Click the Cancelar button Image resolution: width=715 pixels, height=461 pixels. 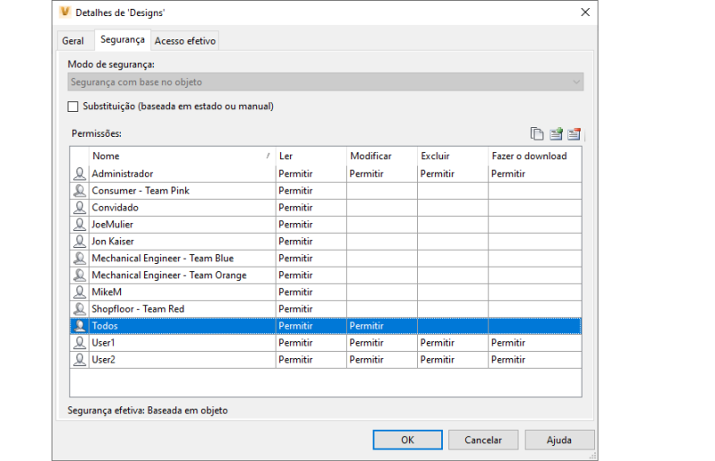coord(483,440)
